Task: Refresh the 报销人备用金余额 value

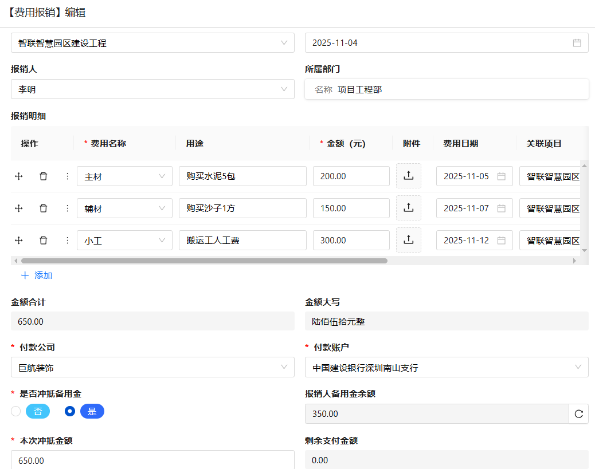Action: [x=578, y=414]
